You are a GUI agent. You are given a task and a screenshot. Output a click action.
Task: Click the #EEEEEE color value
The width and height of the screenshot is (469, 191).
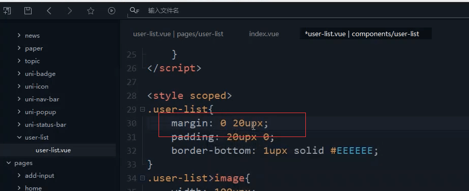[351, 150]
